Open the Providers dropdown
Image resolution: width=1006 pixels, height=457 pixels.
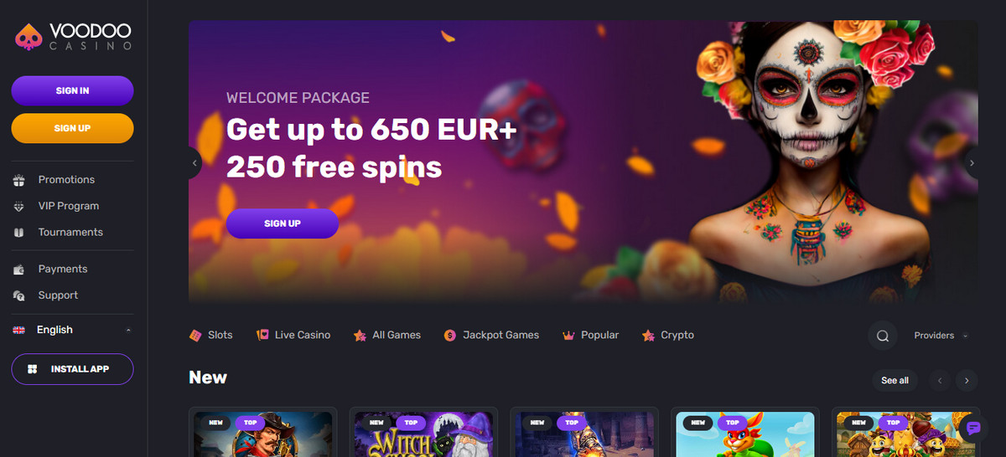click(x=941, y=336)
